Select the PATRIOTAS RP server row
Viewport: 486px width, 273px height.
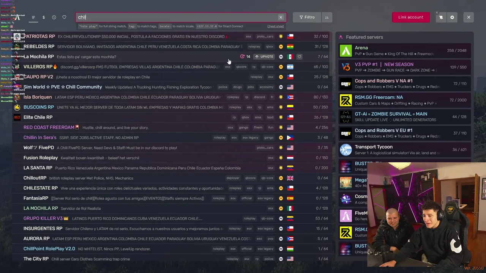point(172,36)
